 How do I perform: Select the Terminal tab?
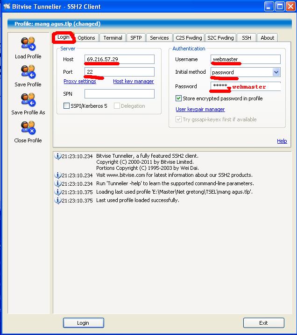(113, 38)
